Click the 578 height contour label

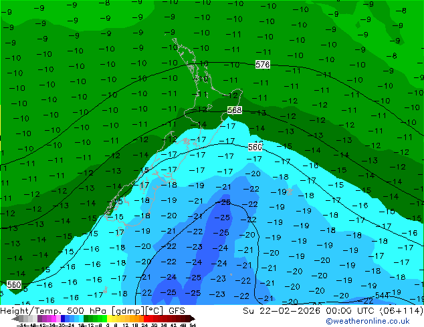pyautogui.click(x=263, y=65)
